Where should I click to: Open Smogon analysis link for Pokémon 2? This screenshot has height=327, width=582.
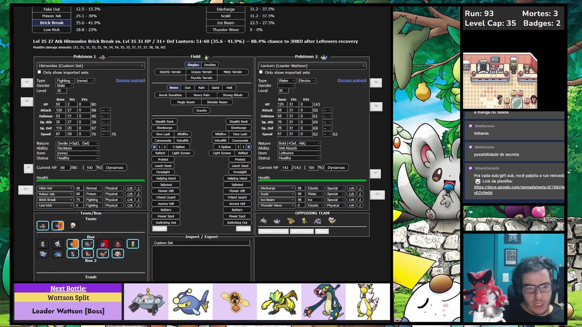click(x=352, y=80)
